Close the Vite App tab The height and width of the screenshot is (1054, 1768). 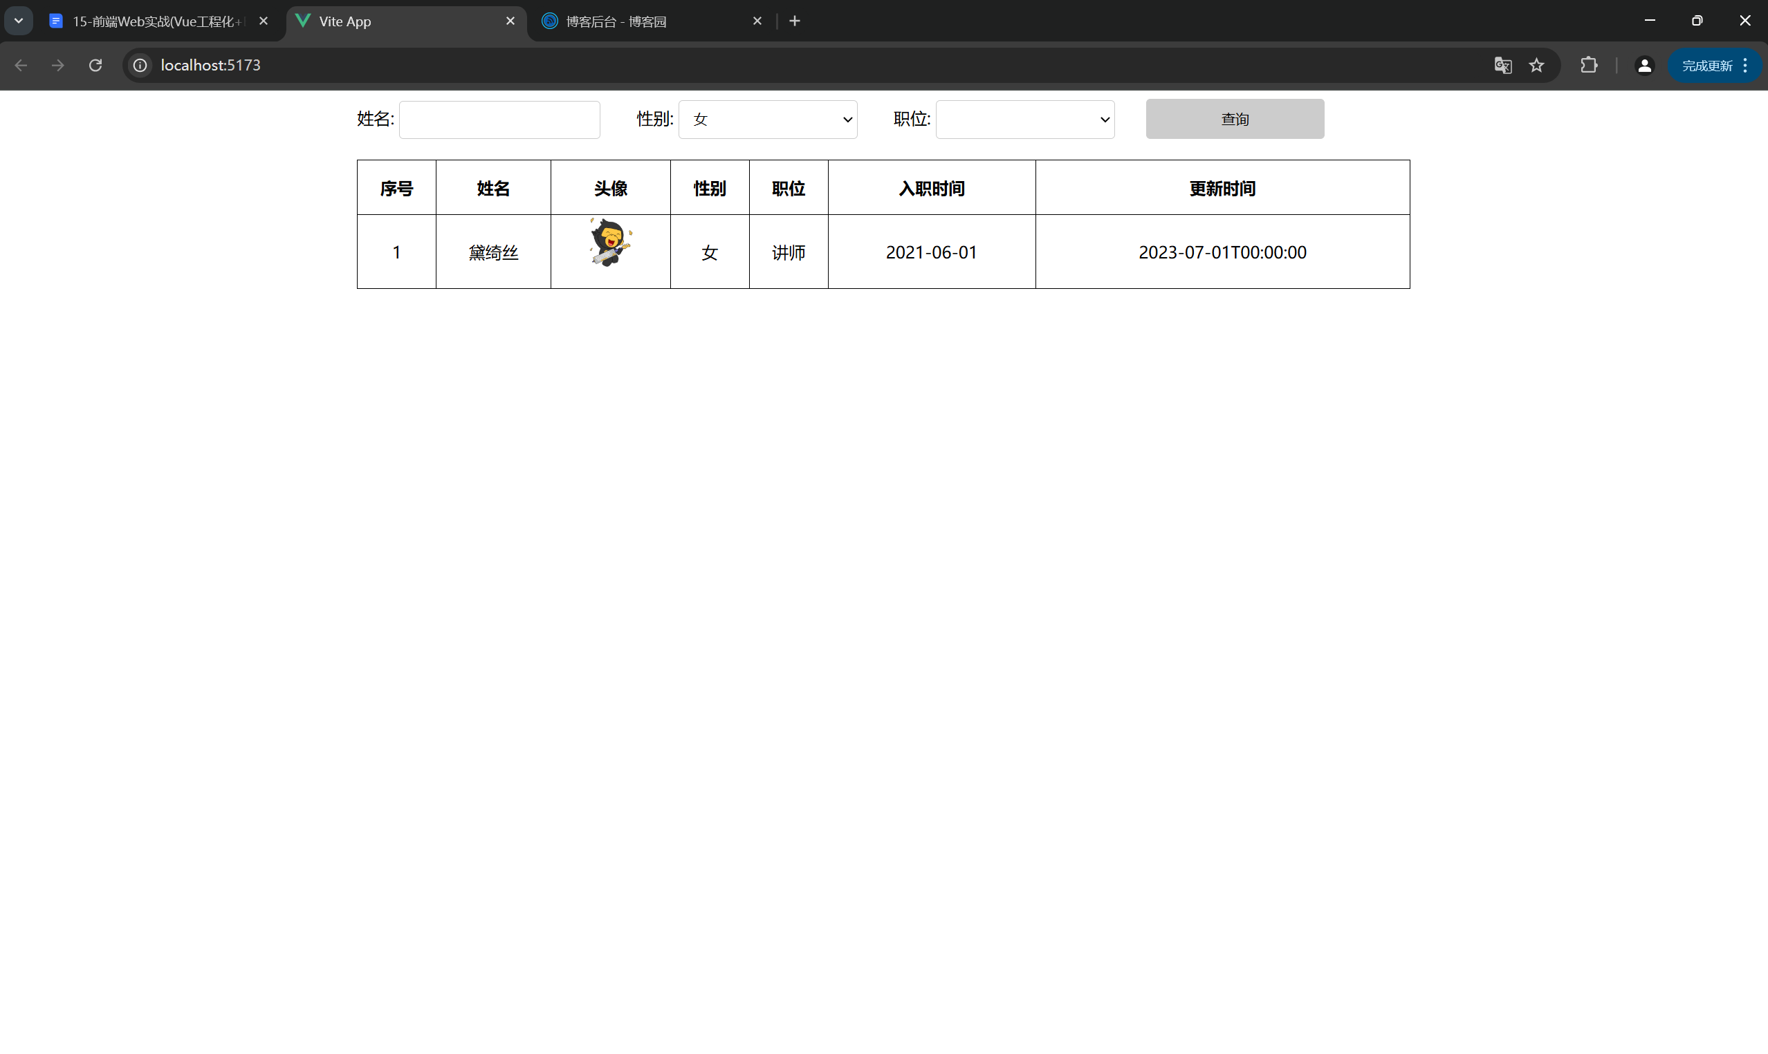point(510,21)
